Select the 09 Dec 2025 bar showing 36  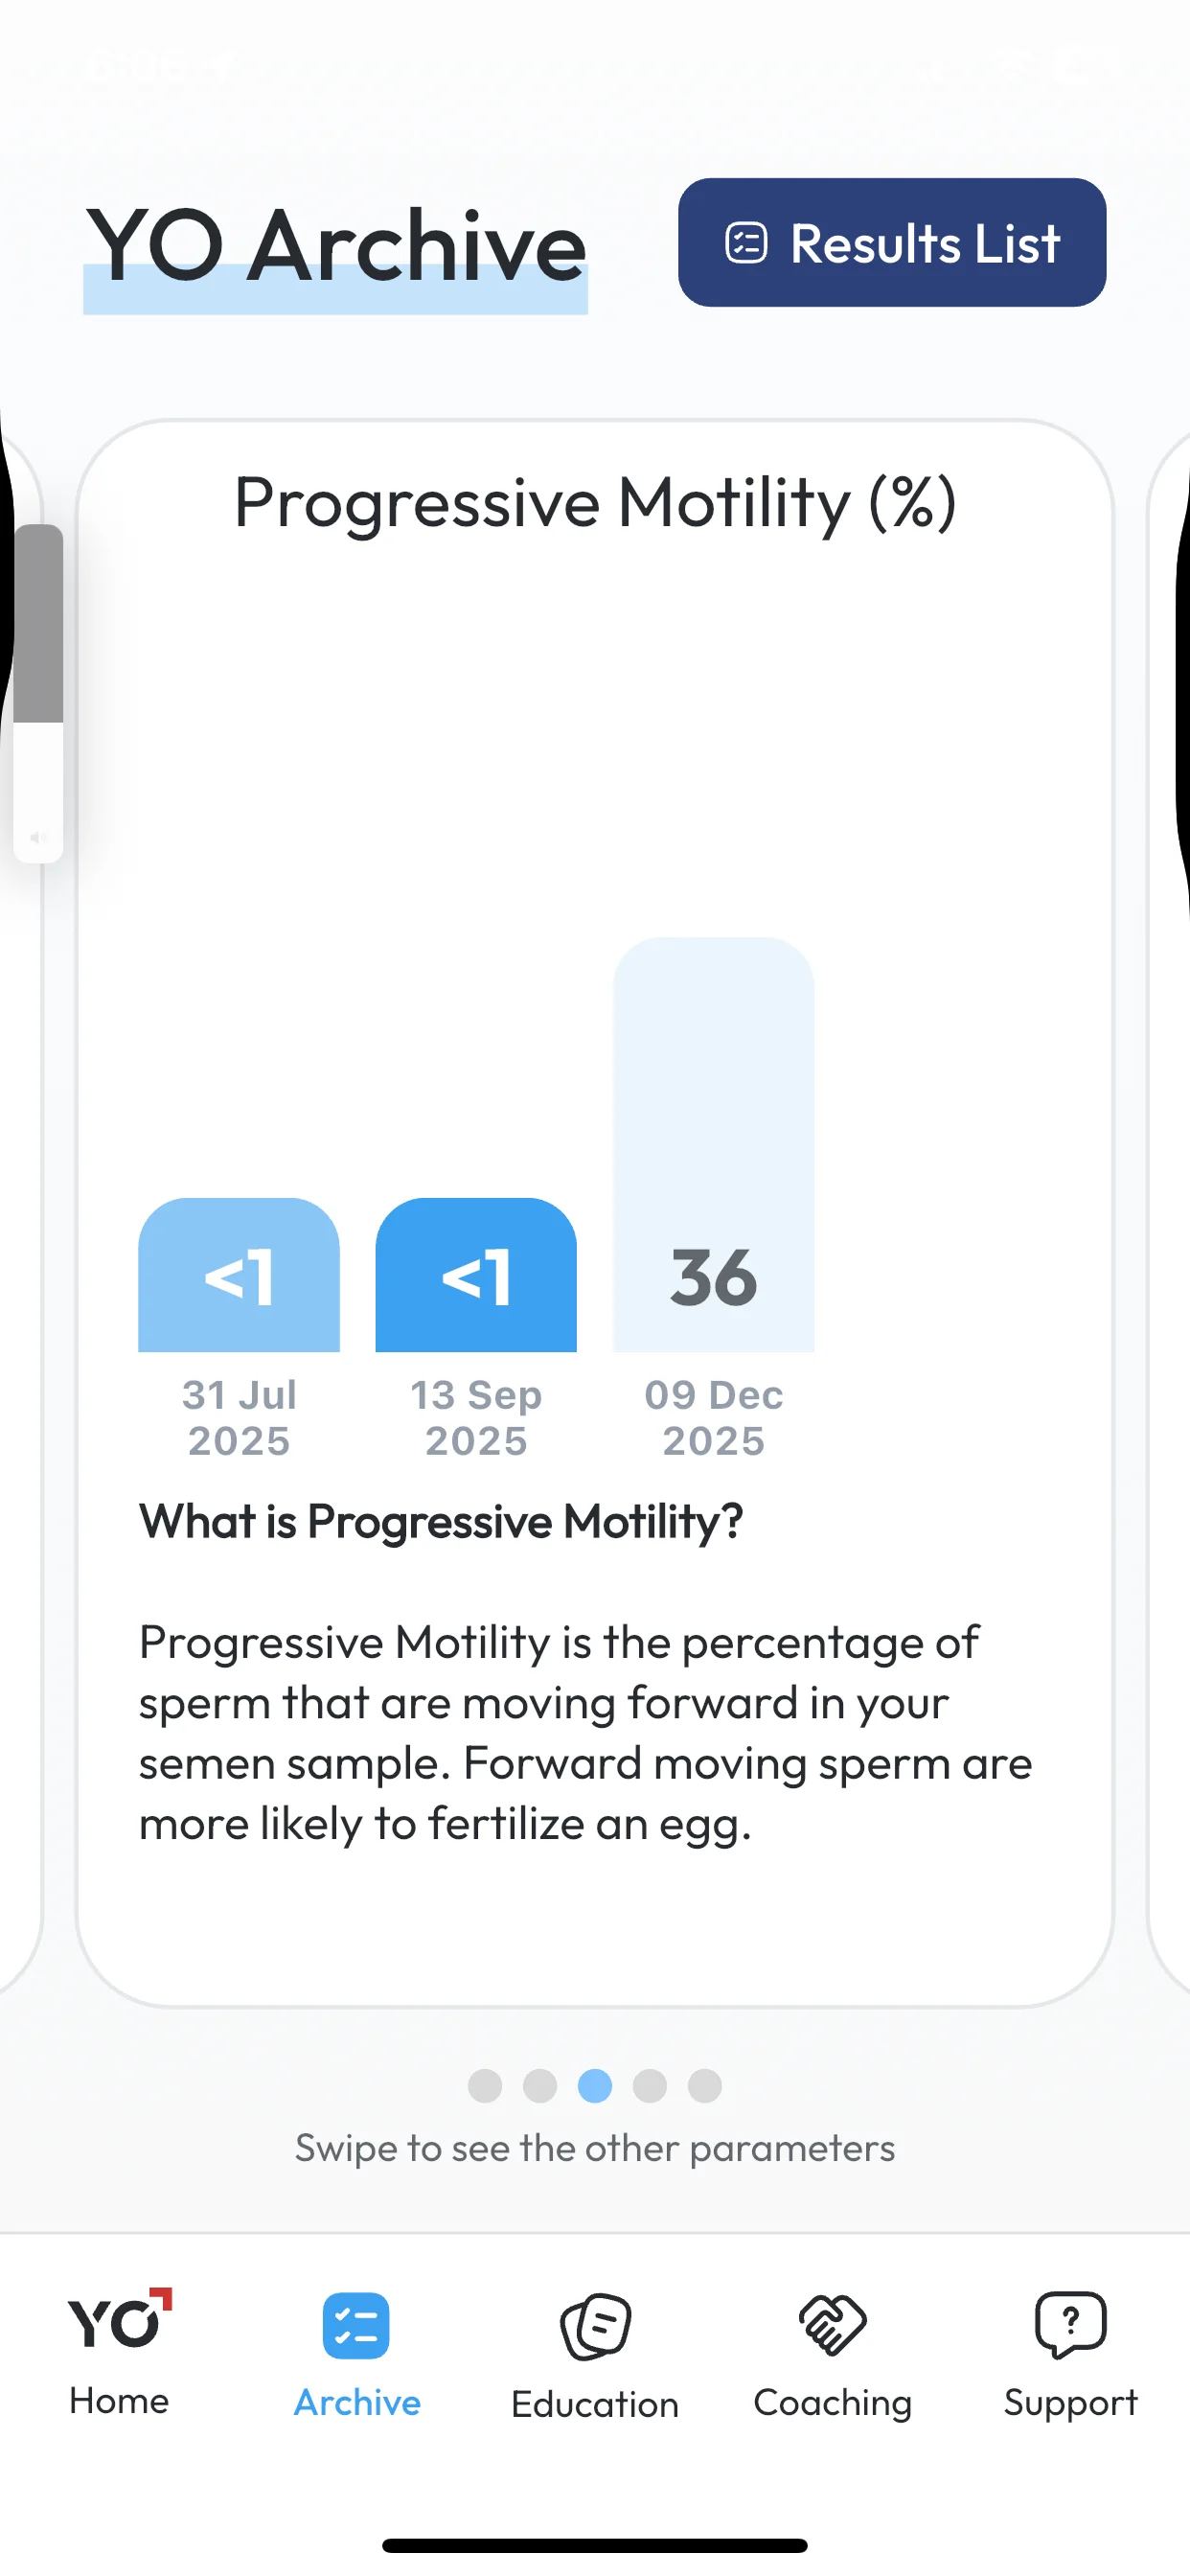pos(714,1145)
